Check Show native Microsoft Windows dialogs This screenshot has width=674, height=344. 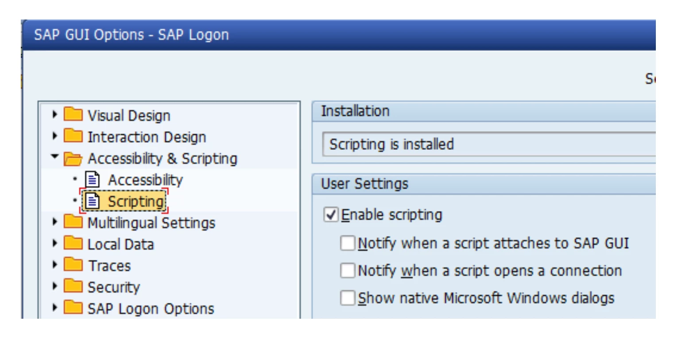coord(348,298)
